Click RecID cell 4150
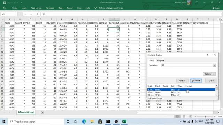The width and height of the screenshot is (223, 125). coord(9,55)
